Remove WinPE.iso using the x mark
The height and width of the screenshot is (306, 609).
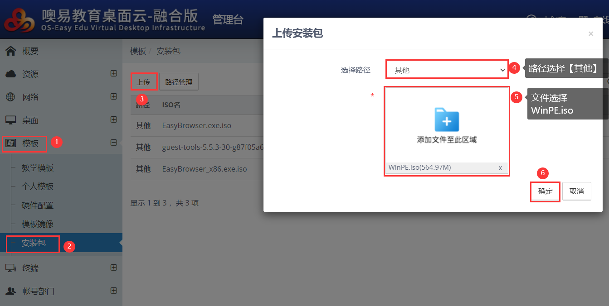point(500,168)
